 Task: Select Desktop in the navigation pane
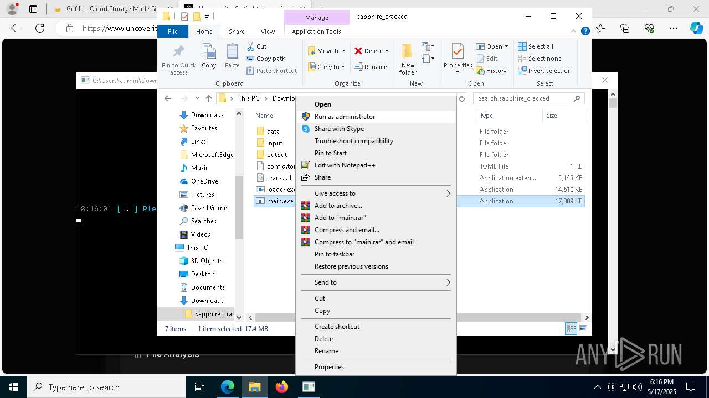pos(203,274)
